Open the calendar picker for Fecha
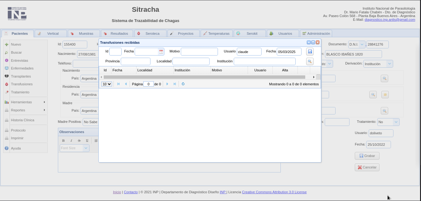Screen dimensions: 421x201 pyautogui.click(x=161, y=51)
